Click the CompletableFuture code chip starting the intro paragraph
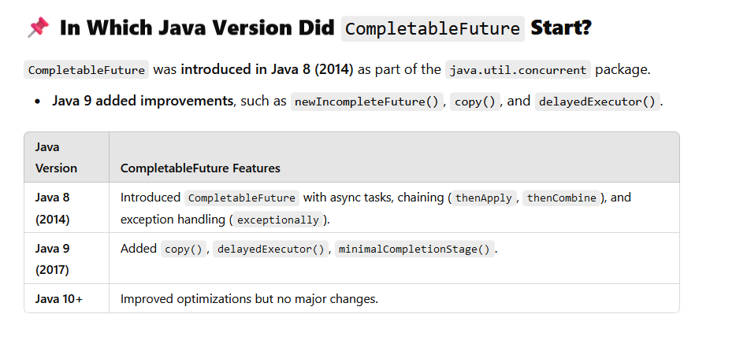 click(86, 70)
